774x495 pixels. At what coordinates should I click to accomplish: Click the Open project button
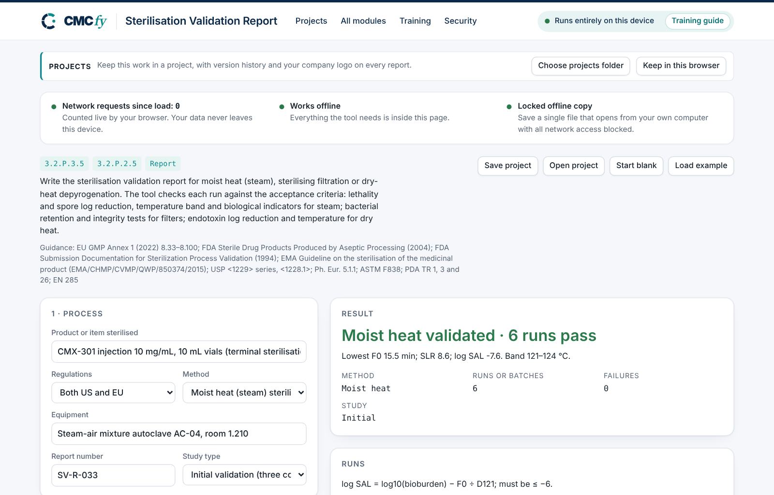click(x=574, y=166)
